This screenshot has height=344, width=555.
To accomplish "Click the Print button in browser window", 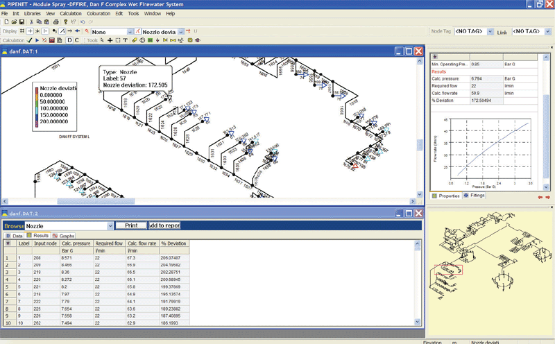I will pos(131,225).
